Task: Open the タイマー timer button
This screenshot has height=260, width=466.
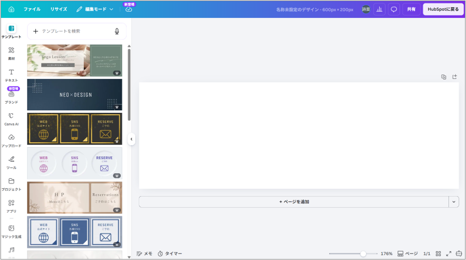Action: pos(170,254)
